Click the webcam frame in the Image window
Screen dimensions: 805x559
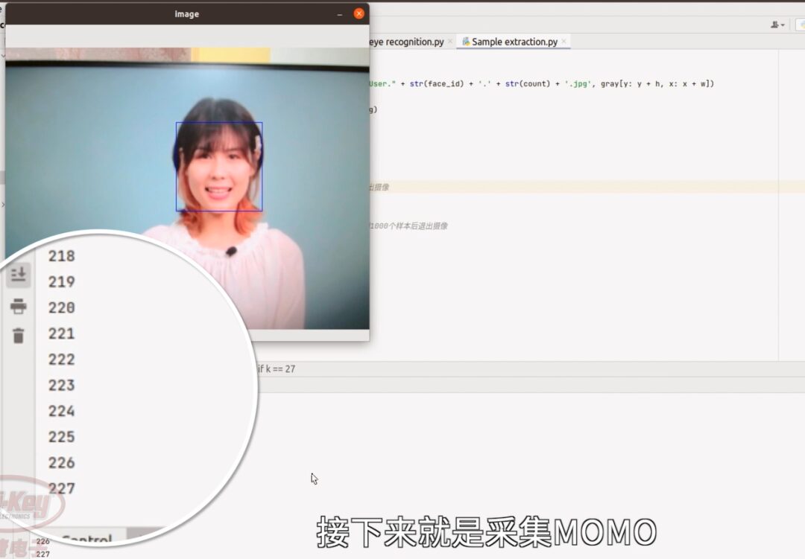187,189
